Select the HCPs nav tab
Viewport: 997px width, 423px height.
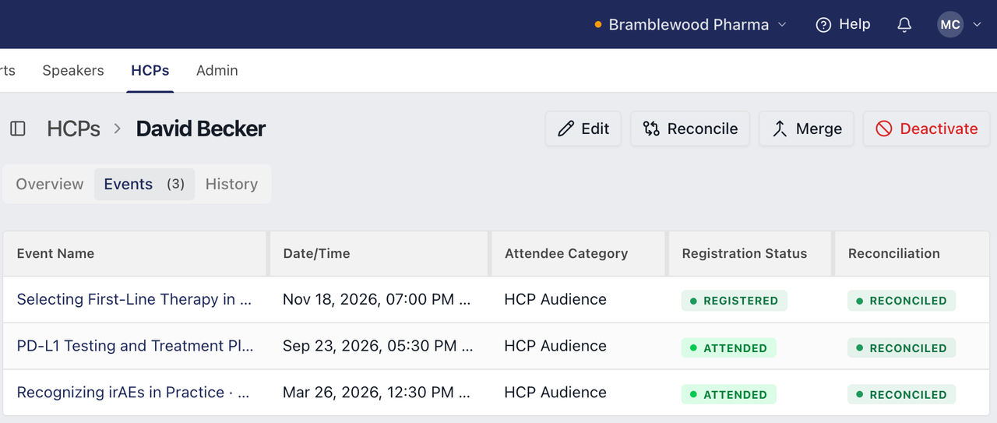(x=150, y=70)
